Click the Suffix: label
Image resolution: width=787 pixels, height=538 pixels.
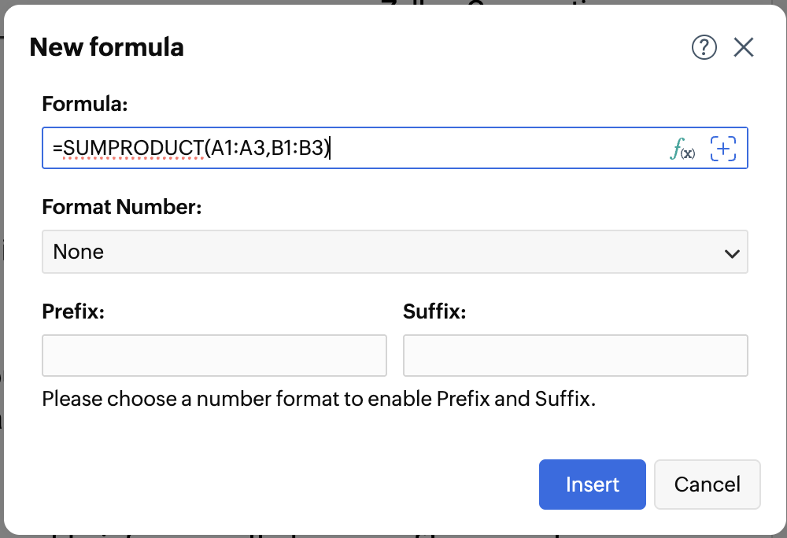pos(434,311)
